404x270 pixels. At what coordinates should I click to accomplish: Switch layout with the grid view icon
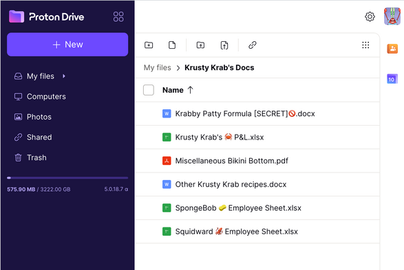pyautogui.click(x=365, y=45)
